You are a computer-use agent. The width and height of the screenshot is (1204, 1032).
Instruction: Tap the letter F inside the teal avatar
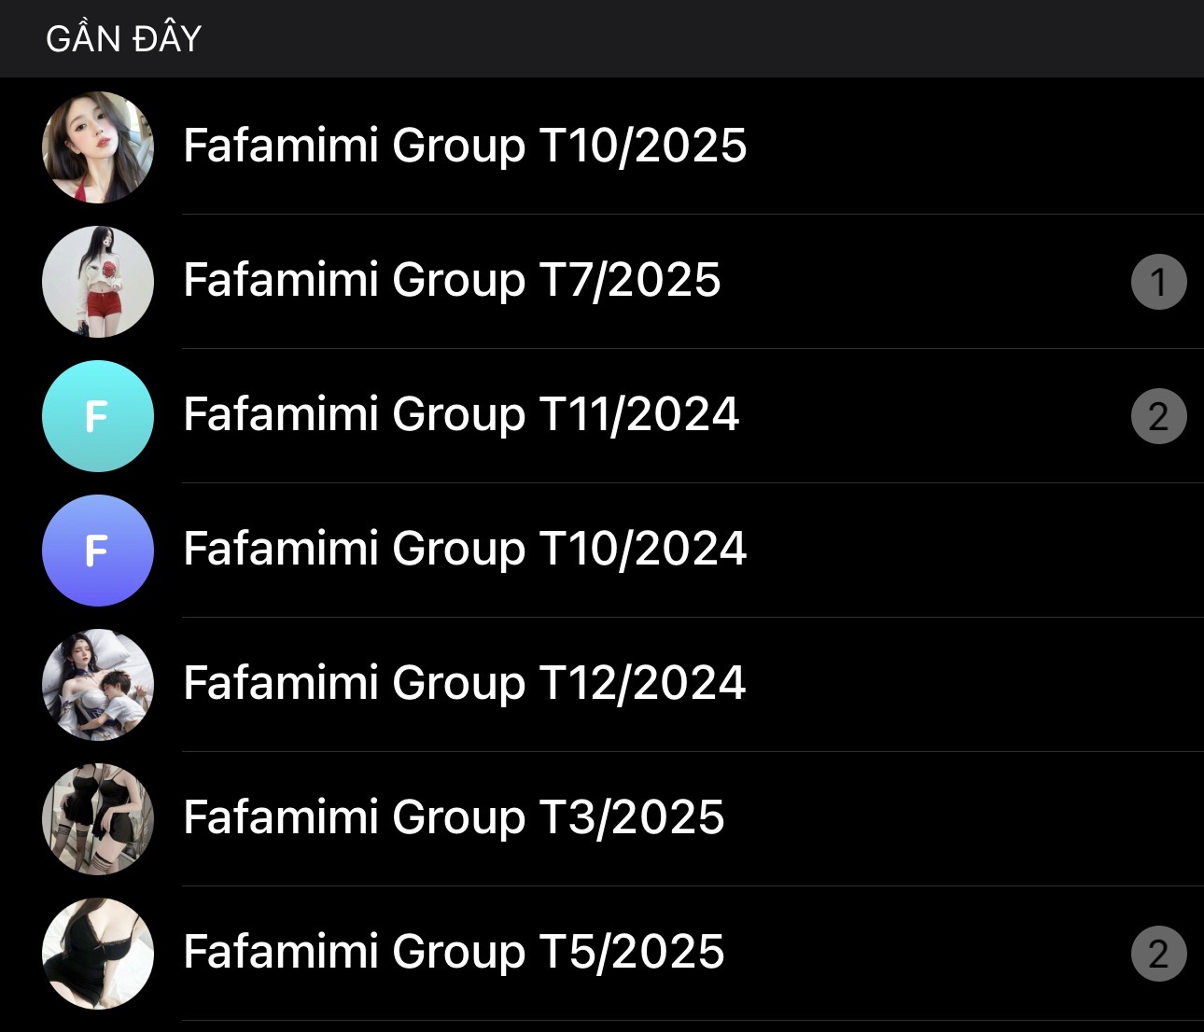(96, 417)
